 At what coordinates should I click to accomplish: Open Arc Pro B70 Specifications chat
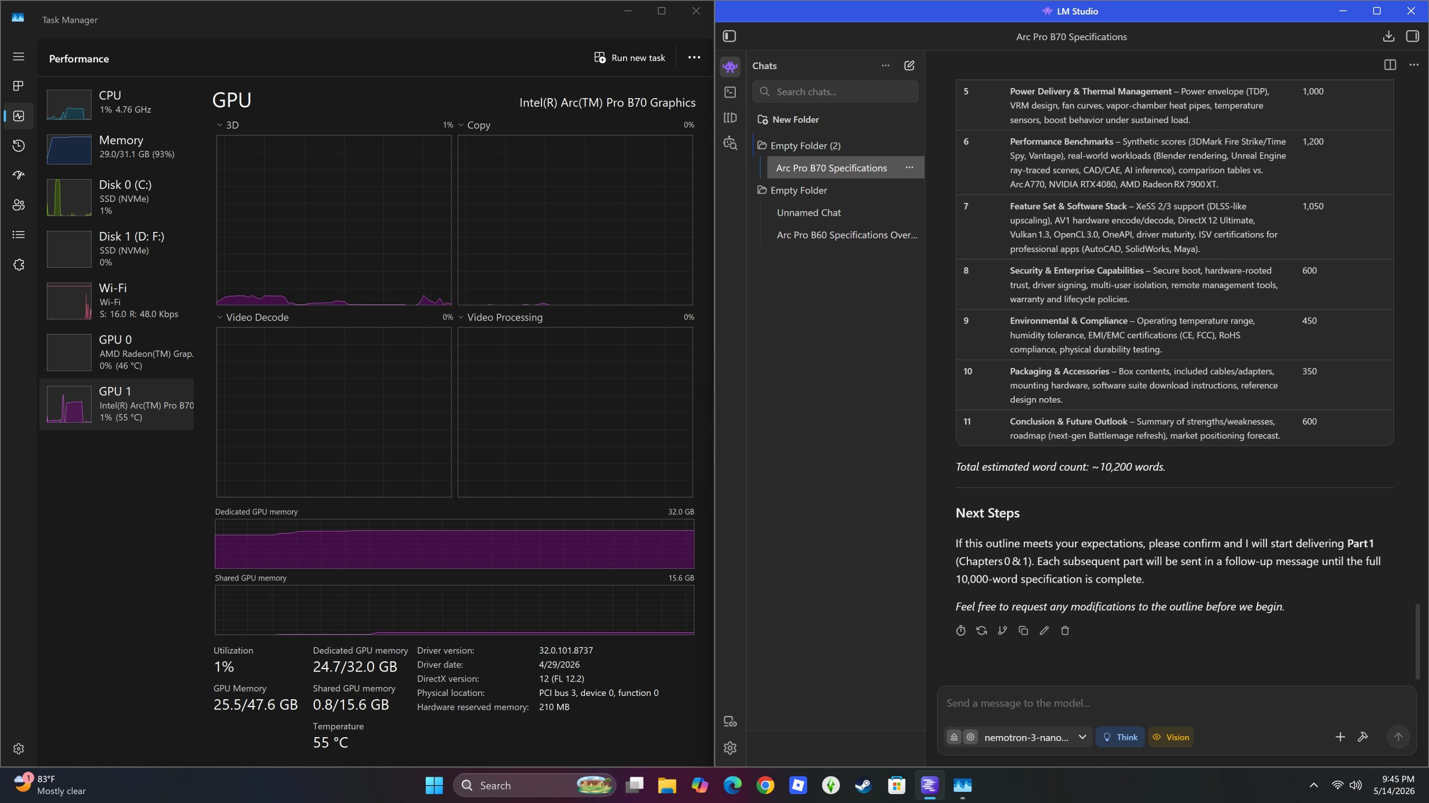coord(831,168)
